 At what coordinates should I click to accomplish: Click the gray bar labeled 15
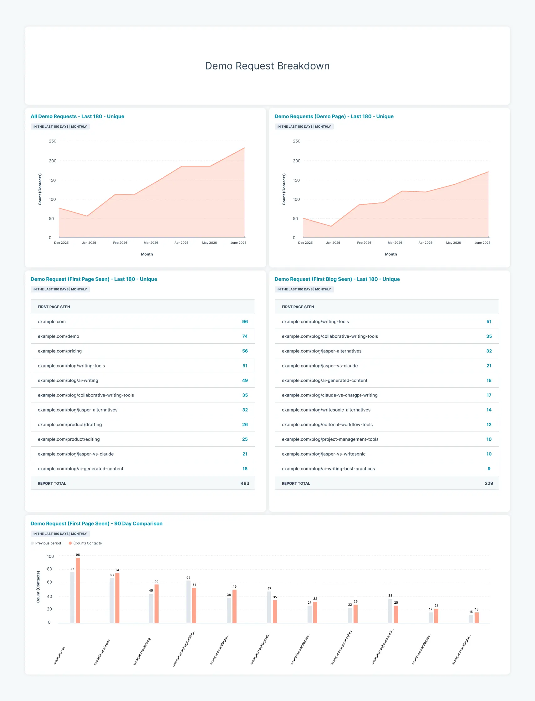click(471, 619)
